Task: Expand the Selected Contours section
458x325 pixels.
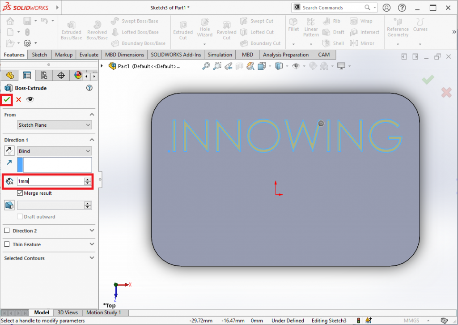Action: tap(92, 258)
